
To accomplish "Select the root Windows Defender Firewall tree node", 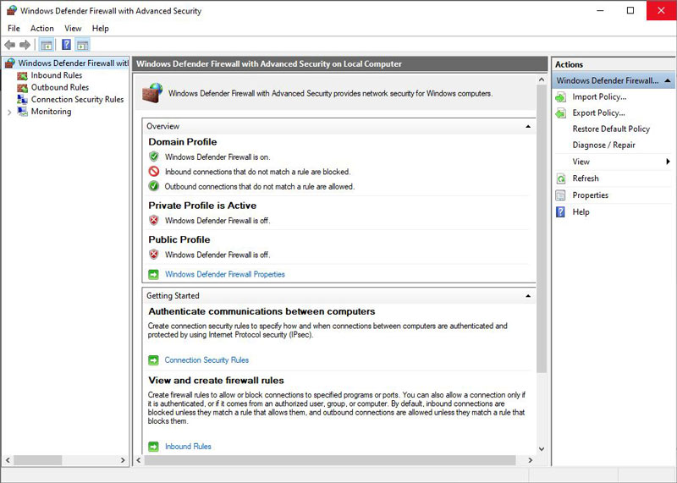I will (73, 63).
